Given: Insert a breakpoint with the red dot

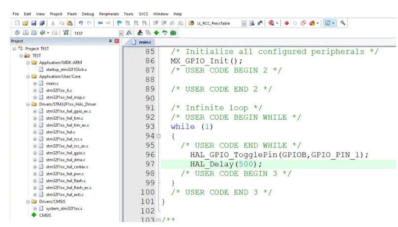Looking at the screenshot, I should point(287,23).
